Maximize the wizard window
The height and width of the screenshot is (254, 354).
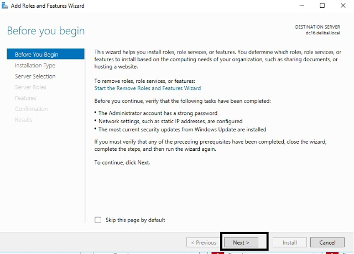(x=322, y=6)
